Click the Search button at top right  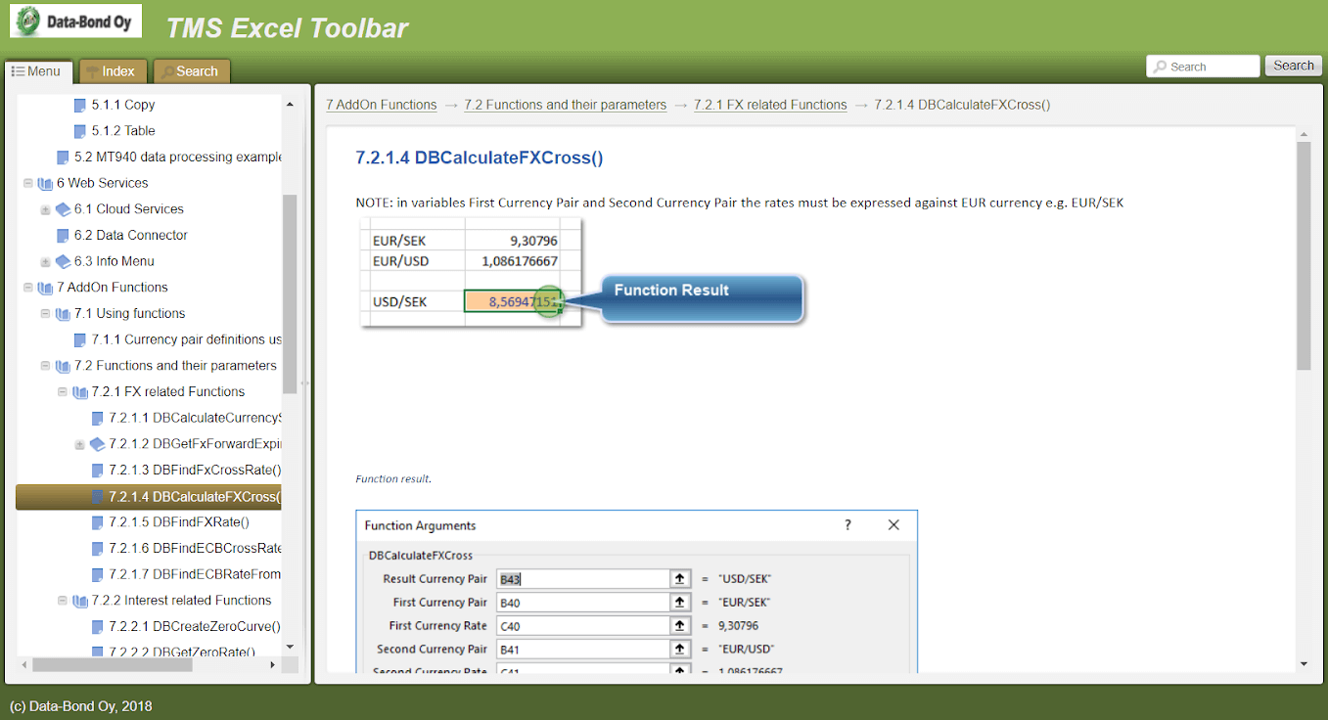[1294, 66]
